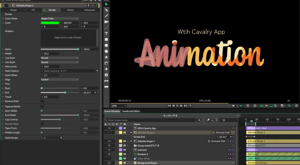The image size is (300, 165).
Task: Hide the Background Shape layer
Action: [109, 163]
